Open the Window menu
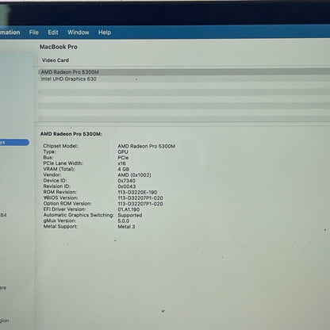Screen dimensions: 330x330 [79, 33]
